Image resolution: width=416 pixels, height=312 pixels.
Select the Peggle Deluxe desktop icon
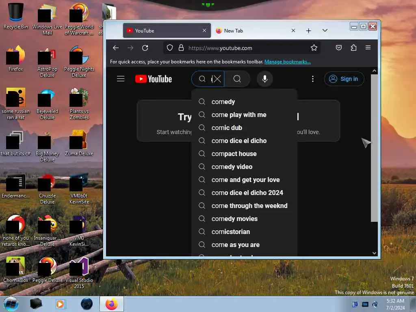click(x=48, y=270)
